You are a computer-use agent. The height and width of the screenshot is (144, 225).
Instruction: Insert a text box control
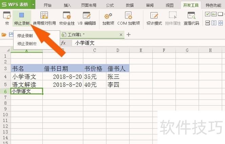coord(214,14)
